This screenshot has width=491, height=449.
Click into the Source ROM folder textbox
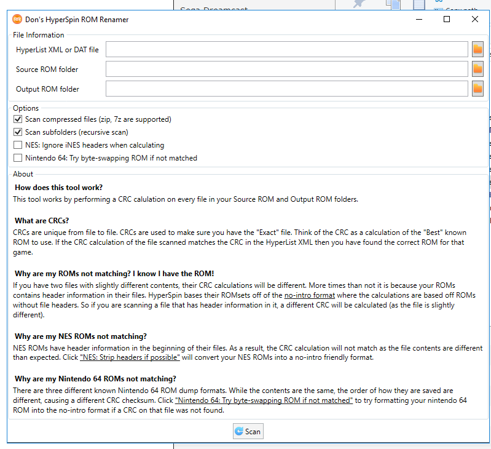tap(286, 70)
